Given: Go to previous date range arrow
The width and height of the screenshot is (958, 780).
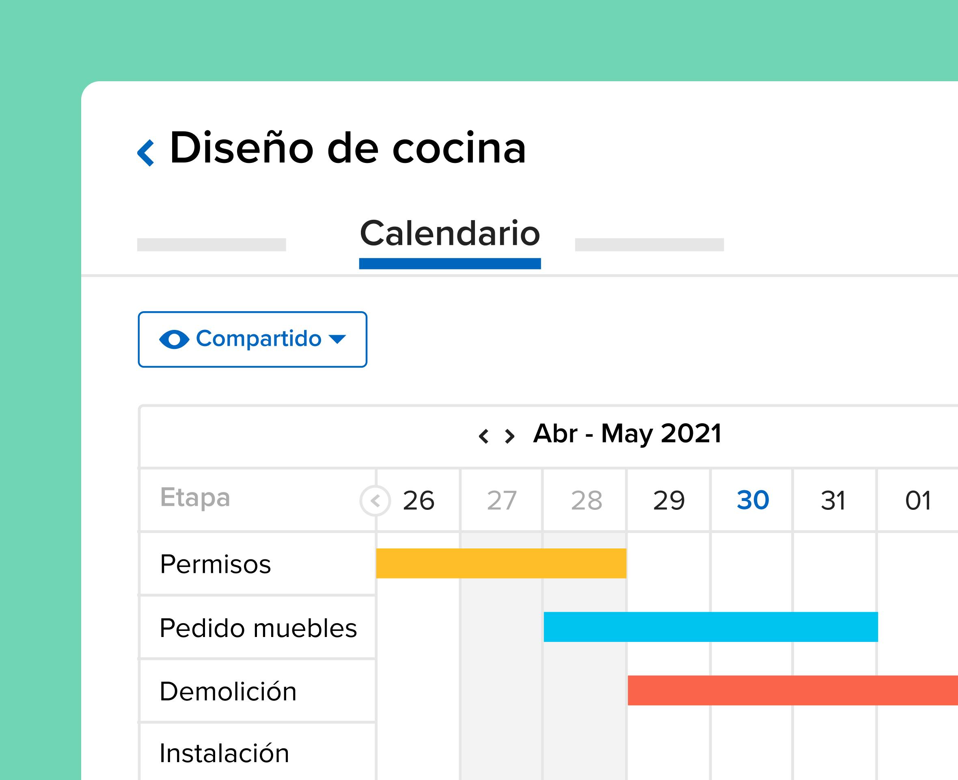Looking at the screenshot, I should pos(483,436).
